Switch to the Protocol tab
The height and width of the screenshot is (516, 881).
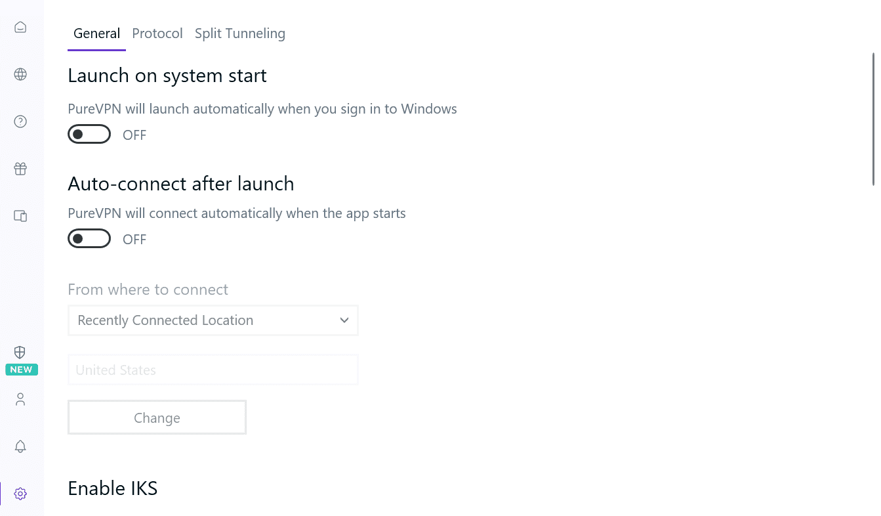[x=157, y=33]
